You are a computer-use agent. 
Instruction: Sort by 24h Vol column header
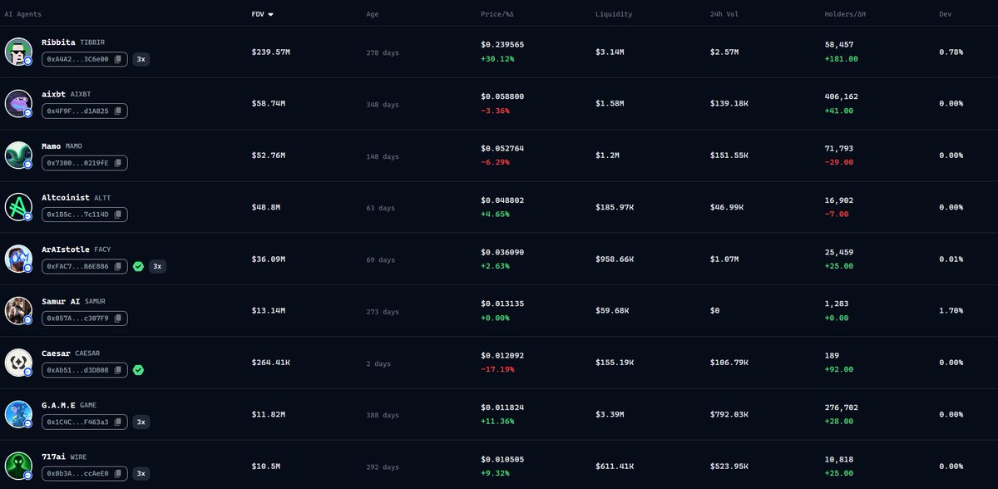click(715, 14)
